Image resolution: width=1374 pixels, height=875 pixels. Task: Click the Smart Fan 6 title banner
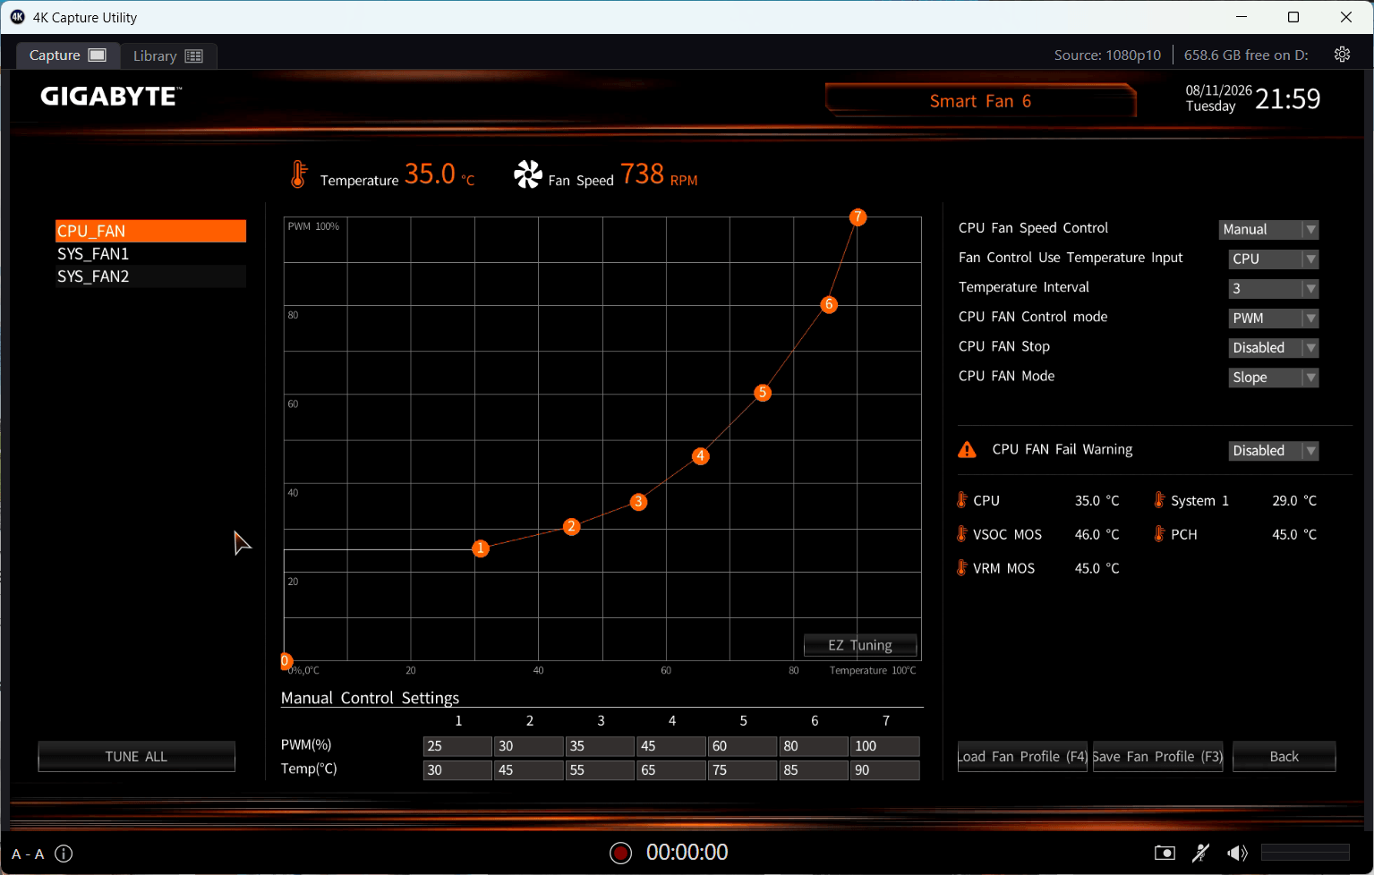click(x=980, y=101)
